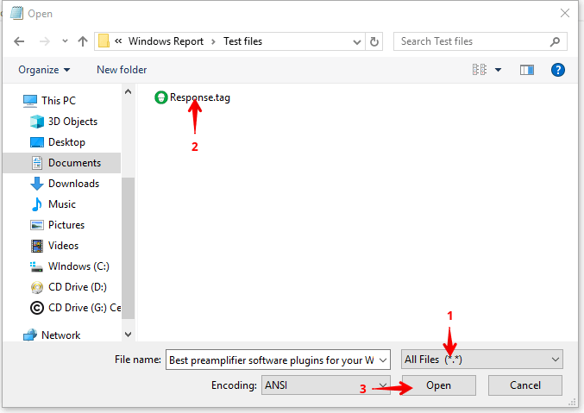Click the navigation pane scrollbar thumb

click(129, 248)
